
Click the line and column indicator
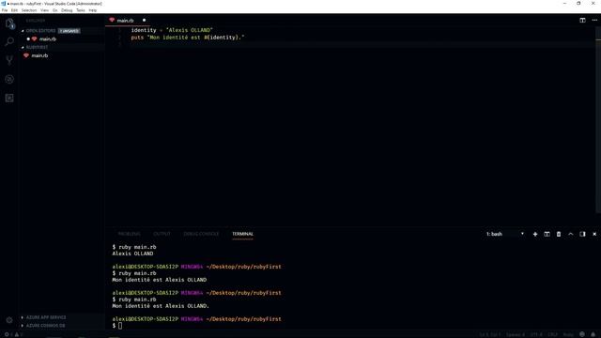[490, 334]
